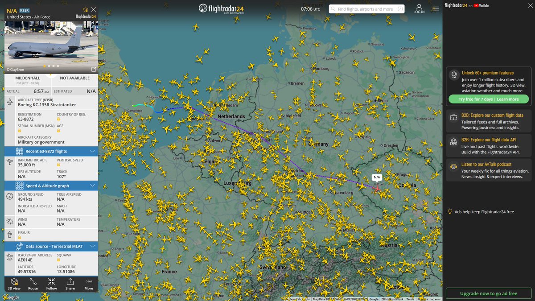Click the AvTalk podcast headphones icon
This screenshot has height=301, width=535.
[454, 167]
